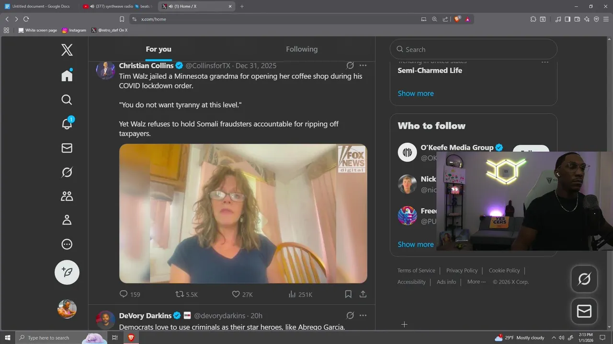
Task: Open the Home icon in X sidebar
Action: point(67,75)
